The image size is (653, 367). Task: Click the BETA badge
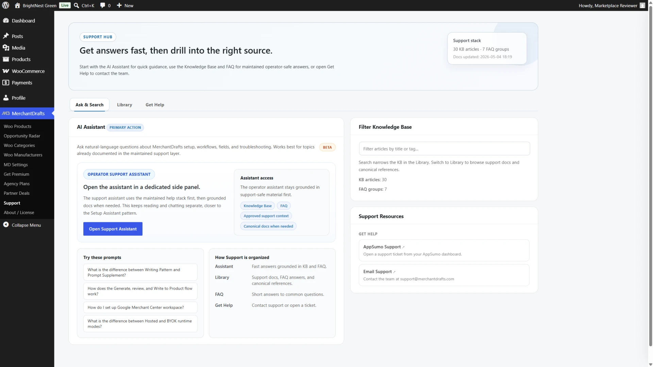(327, 147)
